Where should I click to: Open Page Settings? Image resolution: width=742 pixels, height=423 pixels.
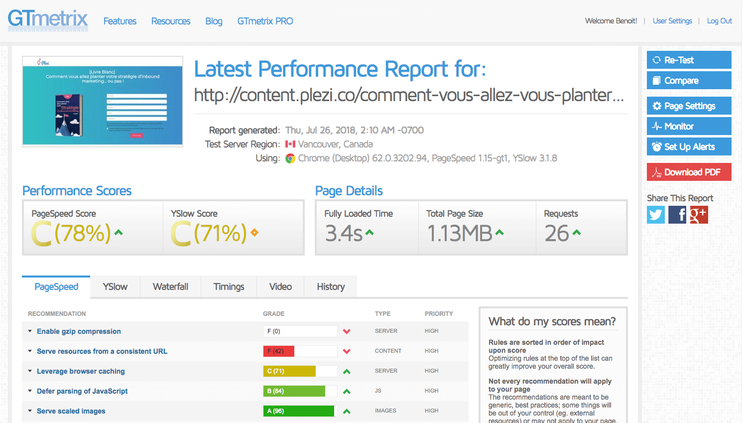pyautogui.click(x=689, y=106)
